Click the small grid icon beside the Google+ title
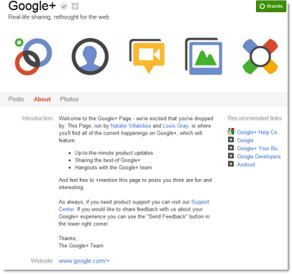This screenshot has height=274, width=292. click(x=75, y=6)
